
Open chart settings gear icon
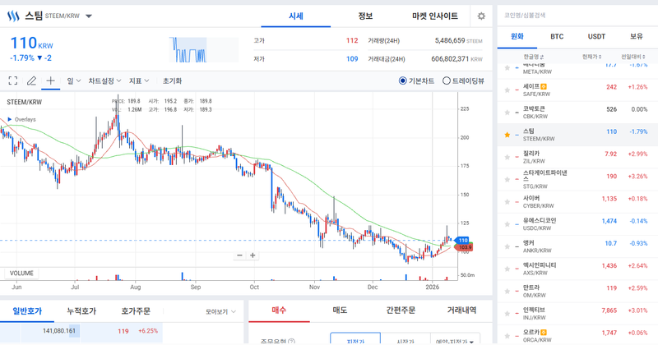(x=481, y=16)
